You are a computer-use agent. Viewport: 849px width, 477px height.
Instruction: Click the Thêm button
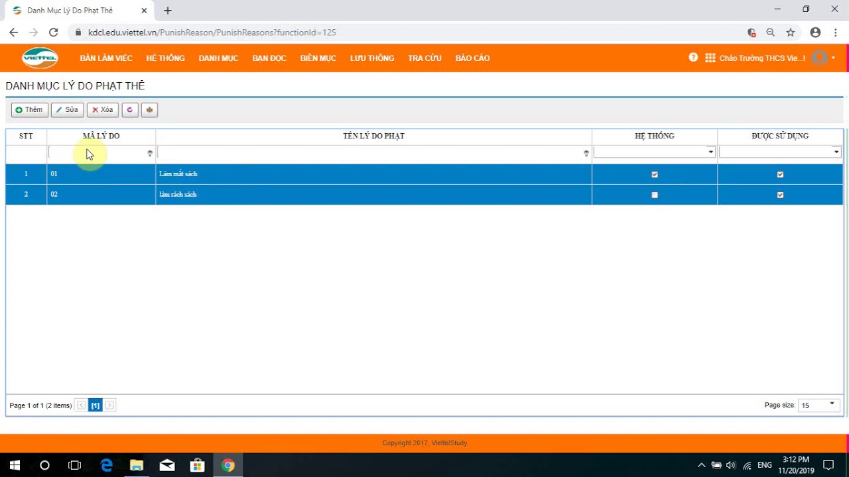click(29, 110)
